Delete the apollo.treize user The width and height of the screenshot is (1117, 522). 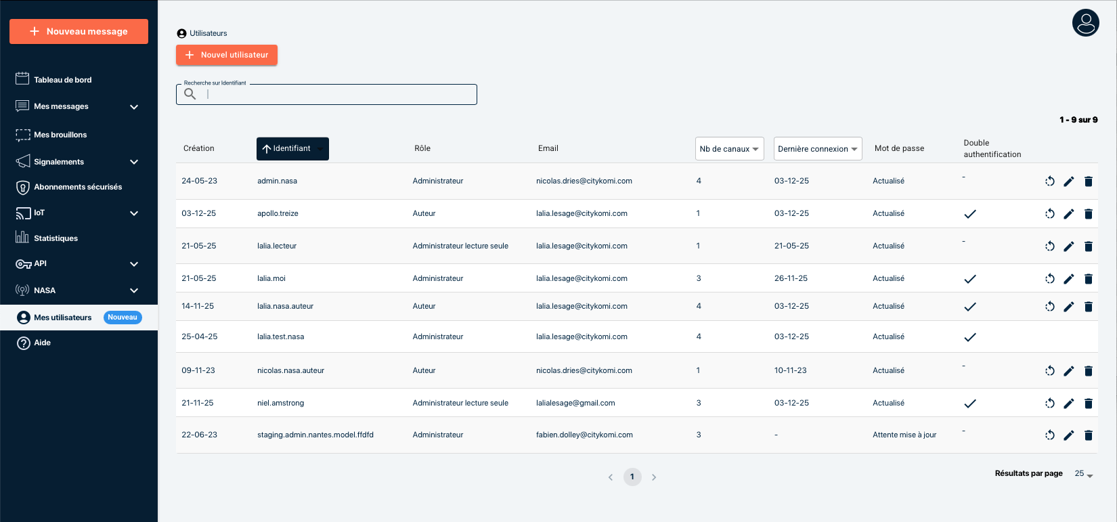tap(1088, 214)
